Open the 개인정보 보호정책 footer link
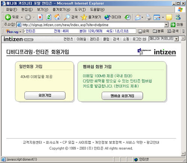 pyautogui.click(x=108, y=142)
